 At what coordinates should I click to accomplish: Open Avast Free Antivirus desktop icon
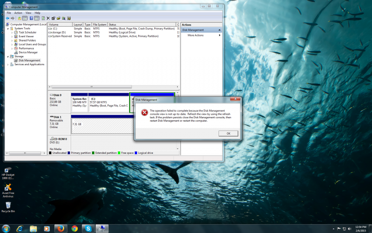click(7, 189)
